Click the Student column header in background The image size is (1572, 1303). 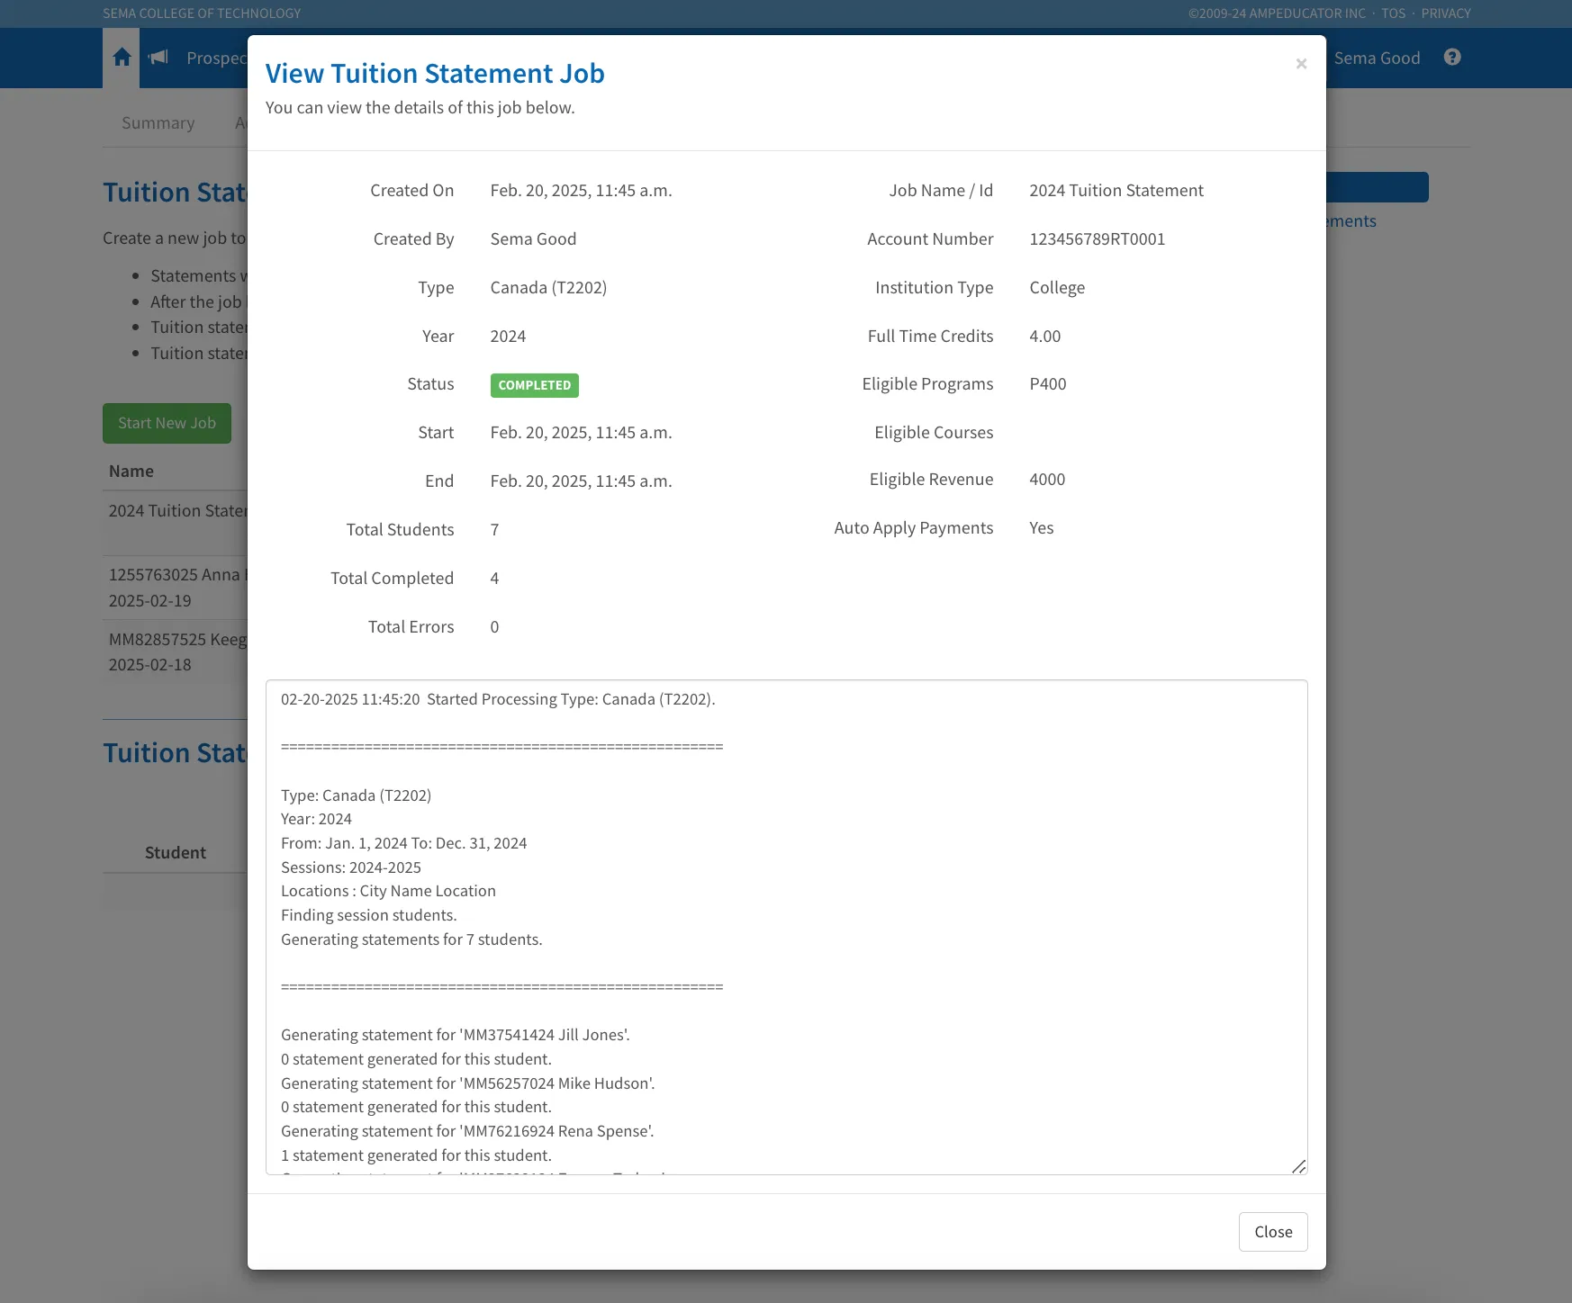176,853
